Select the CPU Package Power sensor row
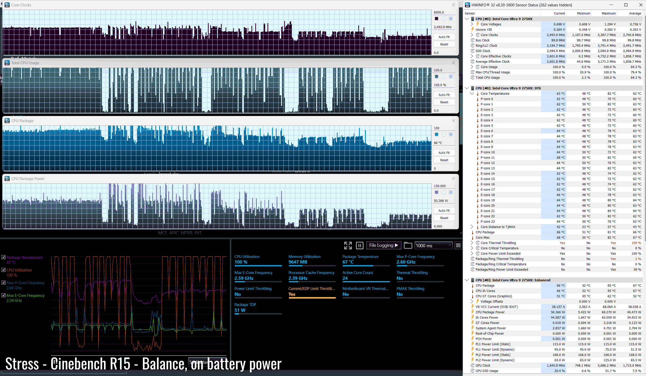Screen dimensions: 646x376 (490, 312)
